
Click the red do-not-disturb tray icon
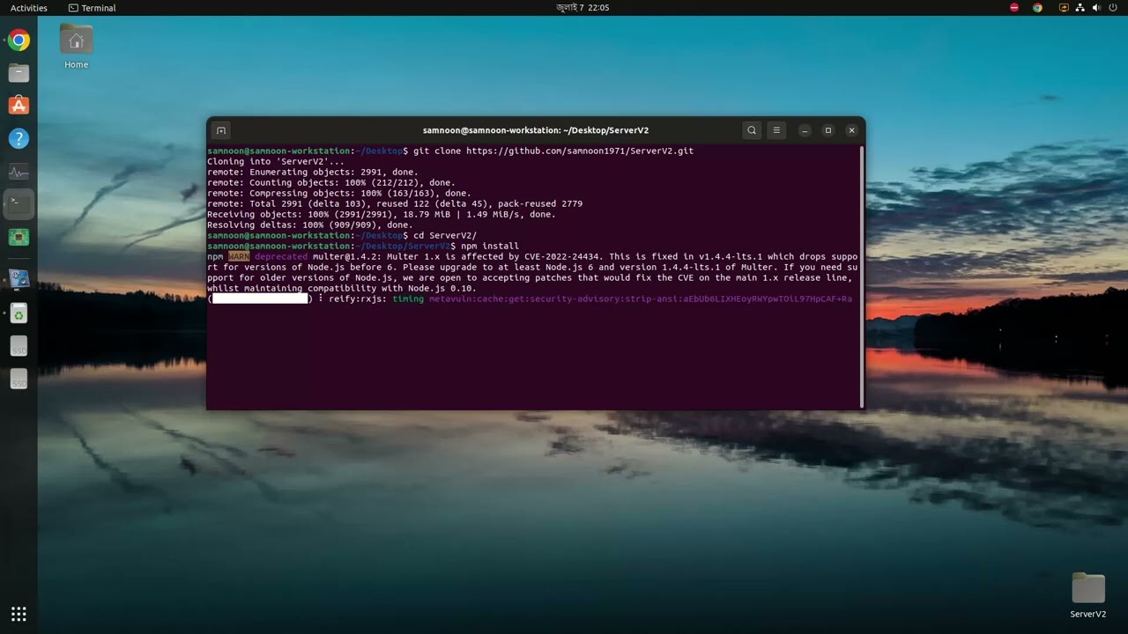coord(1014,8)
